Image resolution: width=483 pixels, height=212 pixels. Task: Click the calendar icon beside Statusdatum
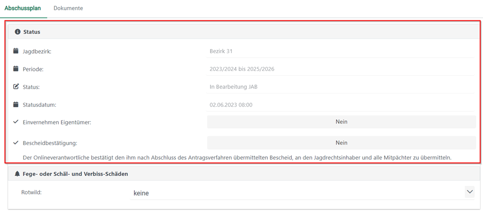[x=16, y=105]
